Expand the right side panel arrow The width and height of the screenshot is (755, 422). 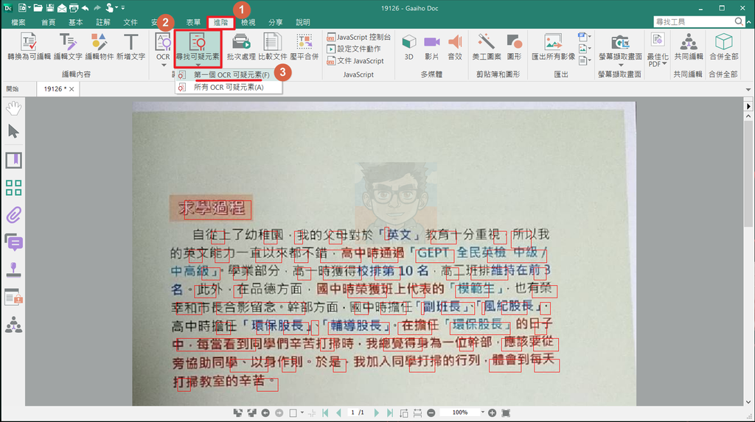click(x=748, y=106)
